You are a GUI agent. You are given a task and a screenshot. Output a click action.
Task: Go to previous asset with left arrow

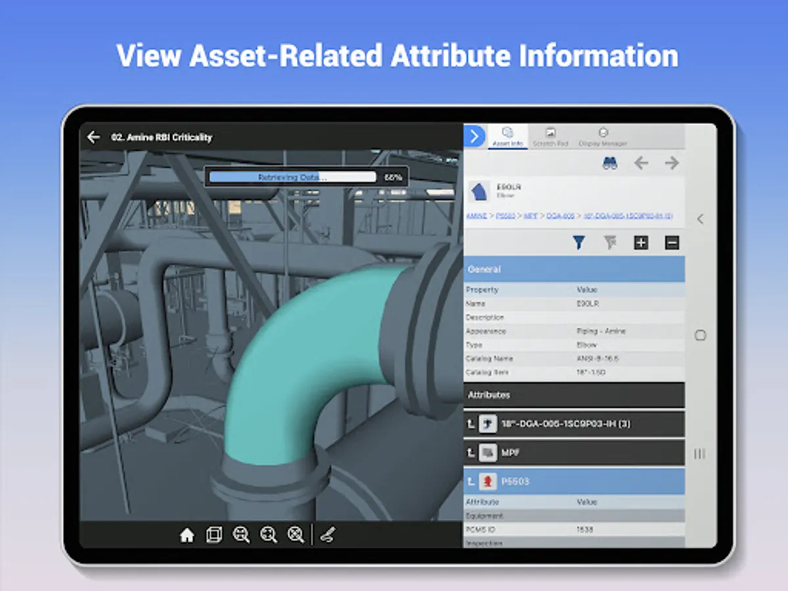pyautogui.click(x=641, y=164)
